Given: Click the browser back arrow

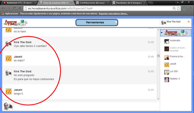Looking at the screenshot, I should click(3, 8).
